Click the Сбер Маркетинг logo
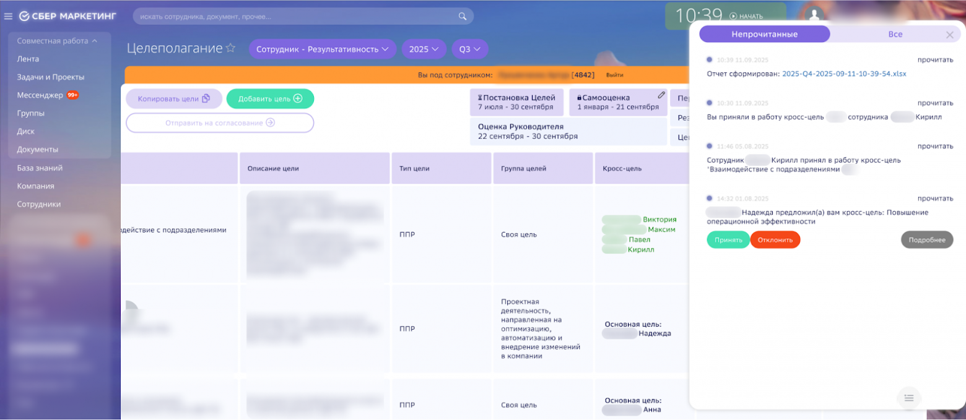Viewport: 966px width, 420px height. [67, 16]
